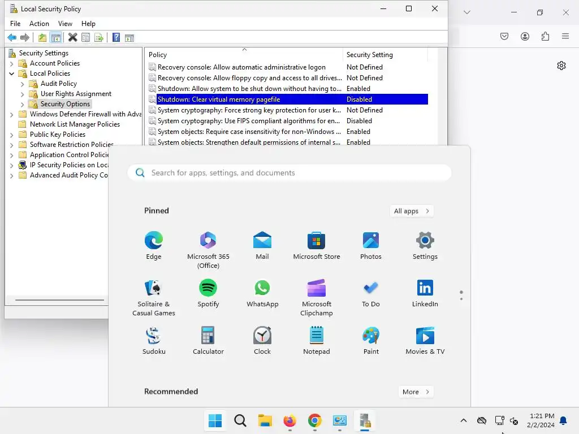The height and width of the screenshot is (434, 579).
Task: Open the Sudoku game
Action: 154,341
